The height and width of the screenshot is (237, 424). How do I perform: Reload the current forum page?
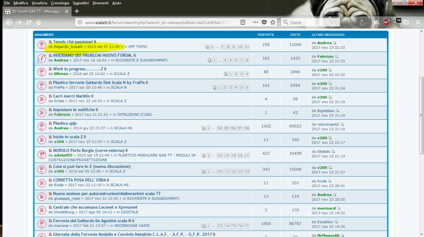[x=29, y=22]
